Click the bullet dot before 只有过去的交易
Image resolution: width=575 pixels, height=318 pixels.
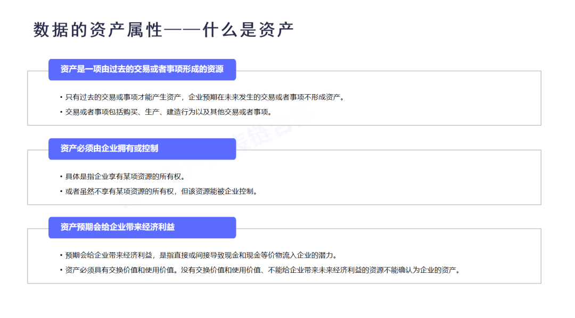[61, 98]
